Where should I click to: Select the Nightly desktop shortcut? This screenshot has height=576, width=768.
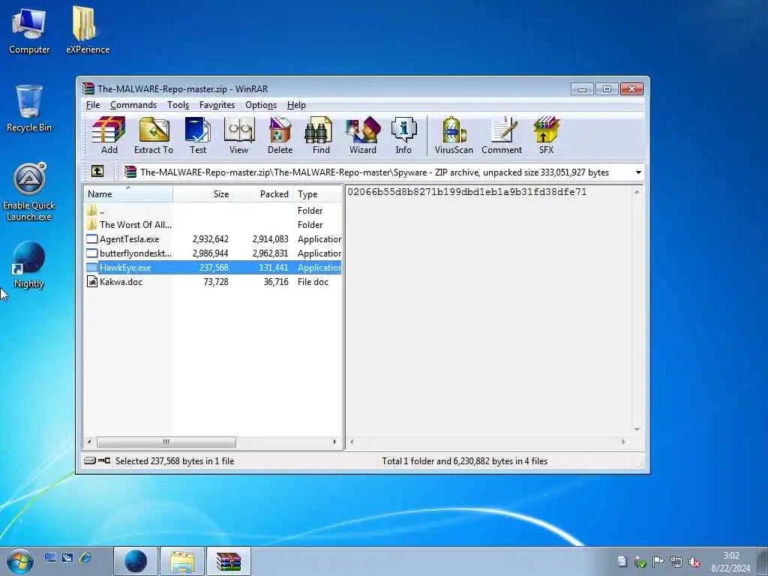29,265
